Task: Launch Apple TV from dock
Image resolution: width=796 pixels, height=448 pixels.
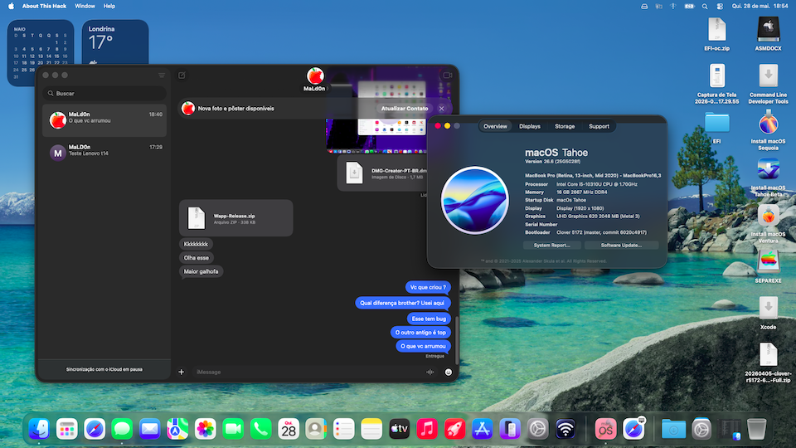Action: pyautogui.click(x=399, y=429)
